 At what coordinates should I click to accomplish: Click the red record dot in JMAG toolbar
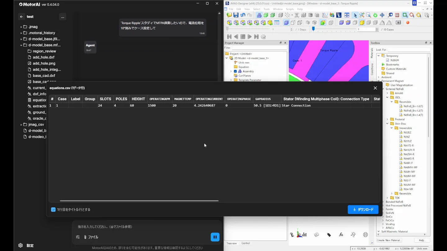[x=408, y=23]
